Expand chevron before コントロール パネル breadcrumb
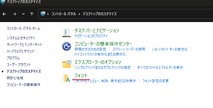The height and width of the screenshot is (108, 213). coord(48,14)
